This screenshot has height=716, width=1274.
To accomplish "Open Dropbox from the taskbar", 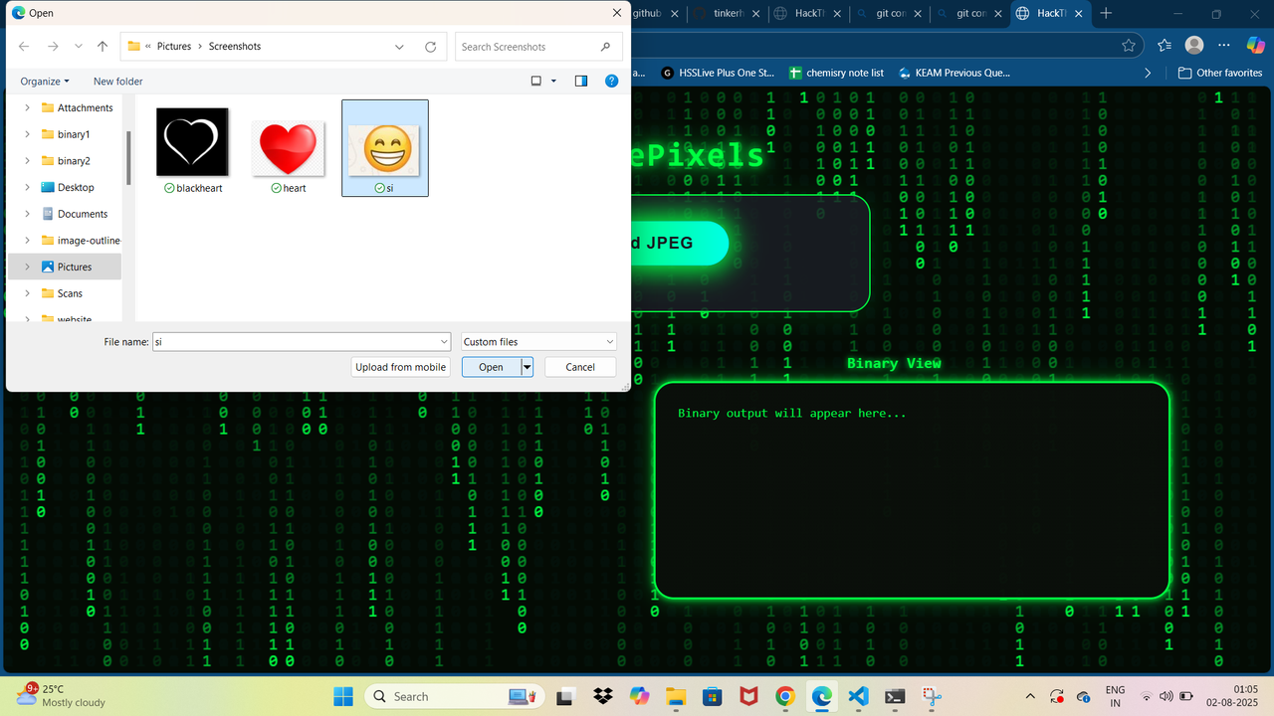I will pos(602,696).
